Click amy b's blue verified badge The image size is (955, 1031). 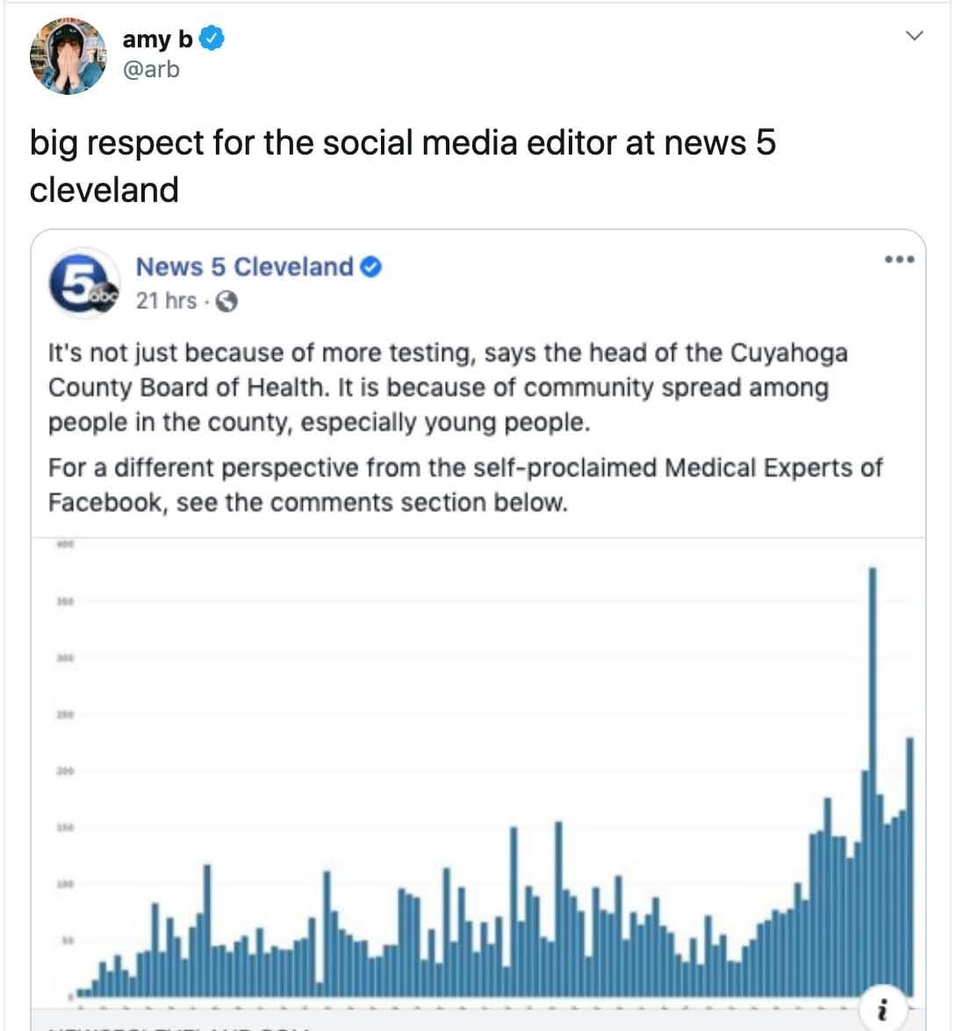click(x=214, y=39)
